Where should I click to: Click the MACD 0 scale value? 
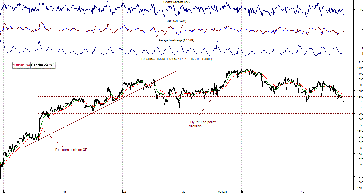click(362, 30)
